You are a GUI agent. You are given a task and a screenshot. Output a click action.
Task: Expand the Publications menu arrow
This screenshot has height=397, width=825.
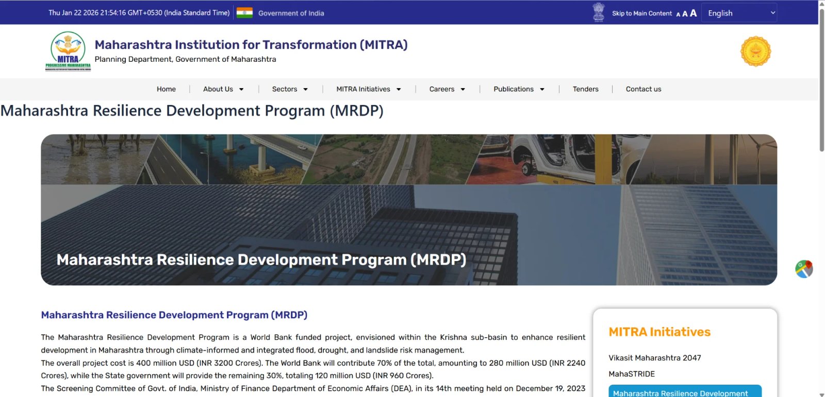(542, 90)
